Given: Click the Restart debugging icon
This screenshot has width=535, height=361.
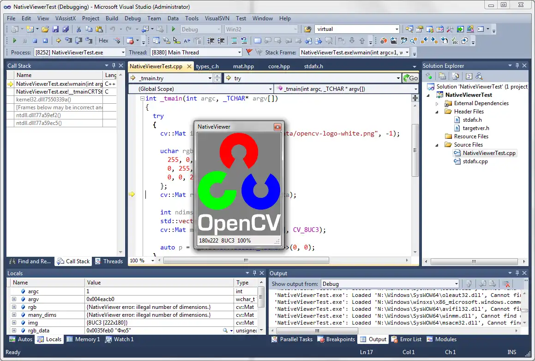Looking at the screenshot, I should pos(45,41).
